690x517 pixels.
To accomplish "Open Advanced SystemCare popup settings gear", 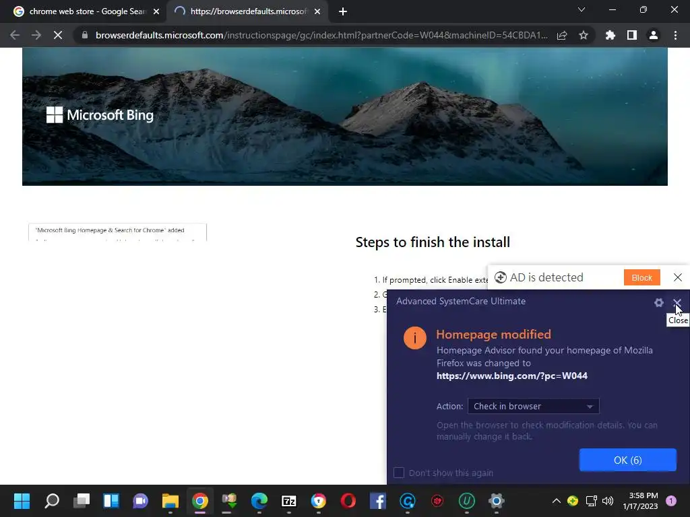I will pos(659,302).
